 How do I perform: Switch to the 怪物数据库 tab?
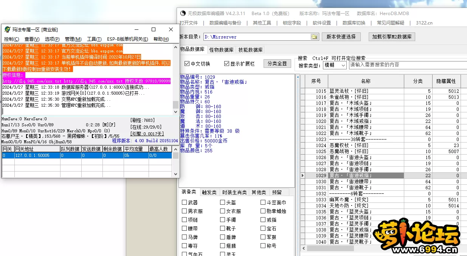221,50
